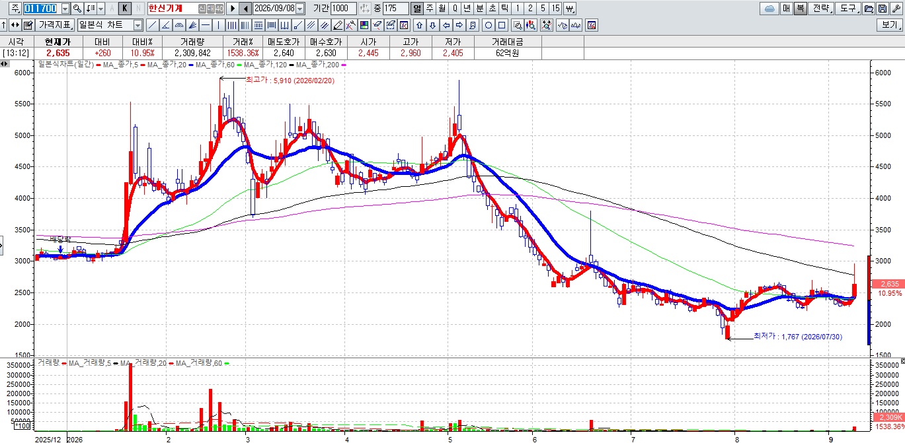Open chart settings with the wrench icon
905x443 pixels.
tap(896, 9)
